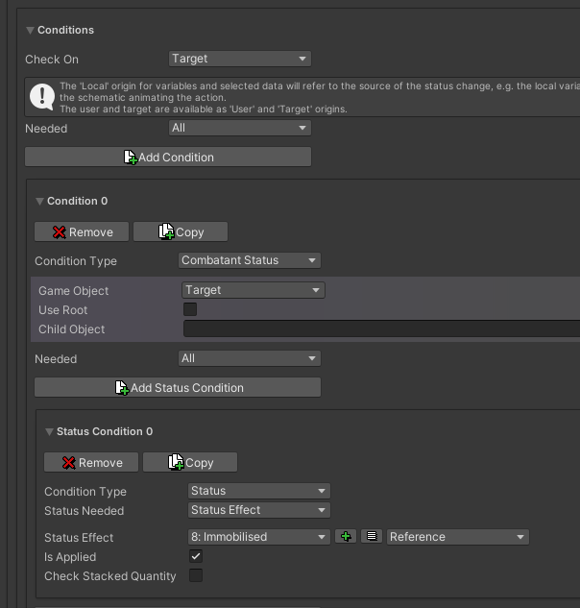This screenshot has width=580, height=608.
Task: Remove Status Condition 0
Action: [91, 462]
